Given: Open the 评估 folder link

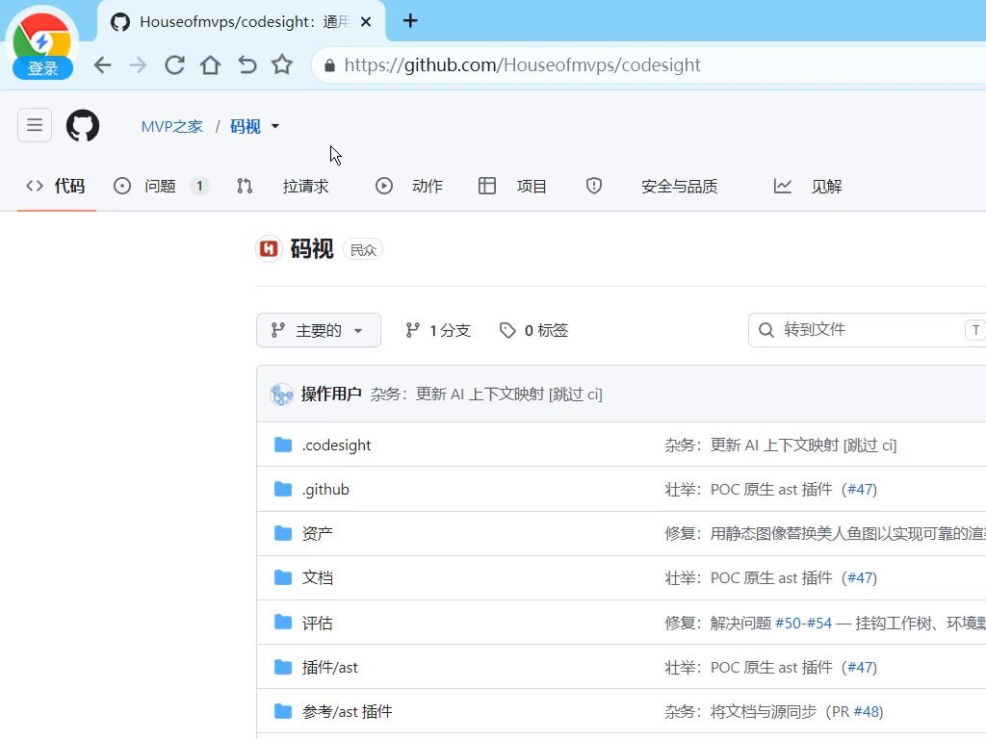Looking at the screenshot, I should click(317, 623).
